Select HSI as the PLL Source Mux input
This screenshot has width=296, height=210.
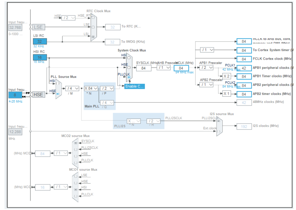pos(58,83)
